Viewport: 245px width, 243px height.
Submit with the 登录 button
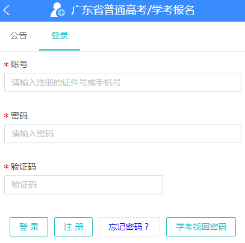(29, 227)
